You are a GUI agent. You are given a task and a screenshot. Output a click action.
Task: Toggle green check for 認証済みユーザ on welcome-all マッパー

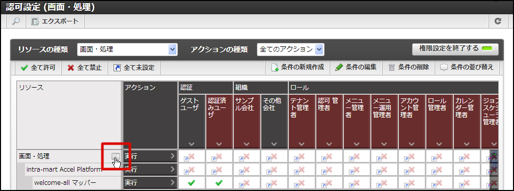pos(219,182)
